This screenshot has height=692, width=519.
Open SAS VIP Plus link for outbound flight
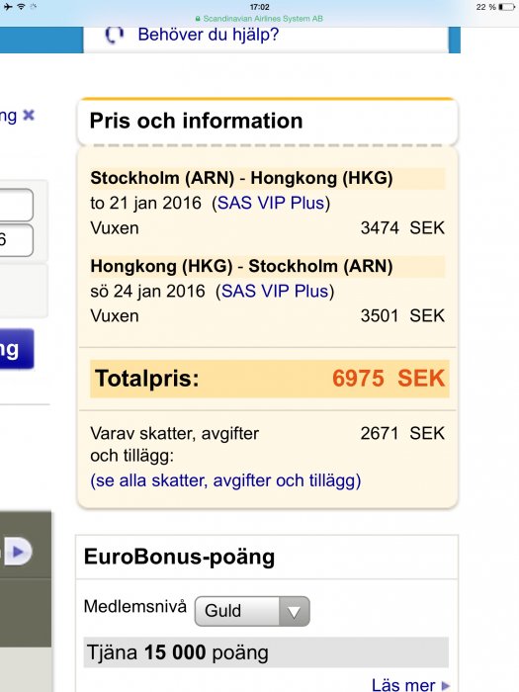point(271,203)
